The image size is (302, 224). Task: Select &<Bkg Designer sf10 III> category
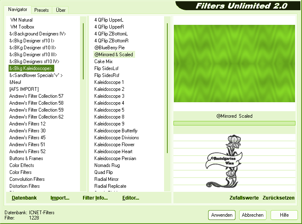(x=33, y=55)
